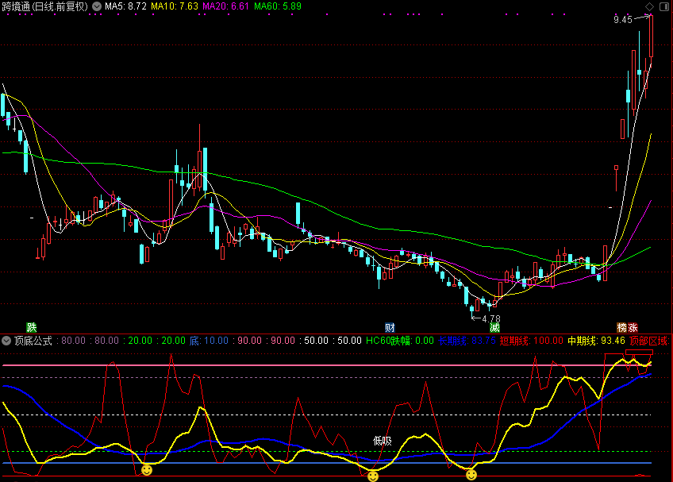Click the diamond icon at top right

tap(649, 6)
